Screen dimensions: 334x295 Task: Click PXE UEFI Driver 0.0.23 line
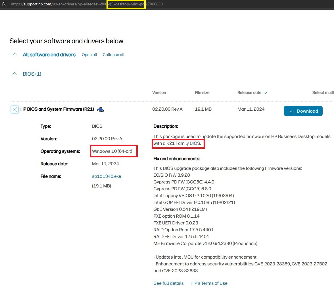point(176,223)
